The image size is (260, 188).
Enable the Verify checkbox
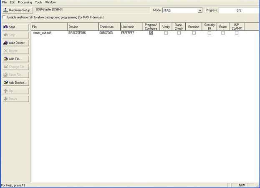click(166, 33)
